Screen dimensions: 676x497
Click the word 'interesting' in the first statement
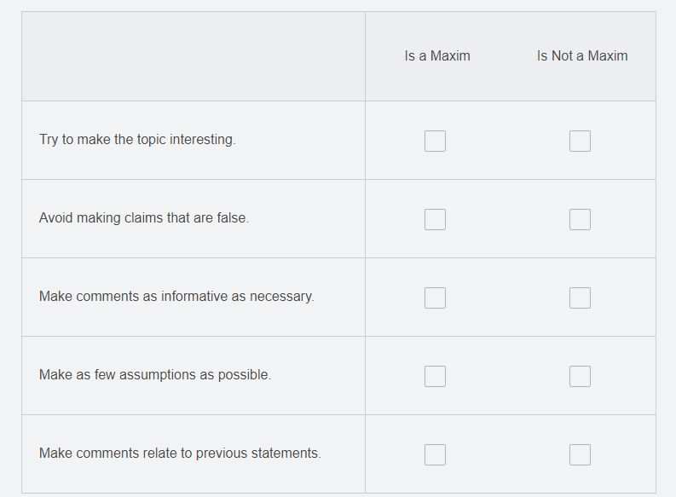pyautogui.click(x=203, y=140)
